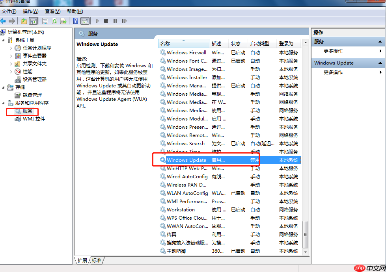Sort services by 启动类型 column header
The image size is (386, 272).
(262, 43)
